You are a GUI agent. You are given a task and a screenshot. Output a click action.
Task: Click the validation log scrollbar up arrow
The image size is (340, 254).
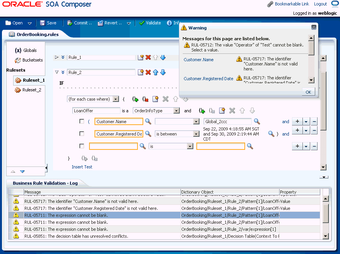pyautogui.click(x=326, y=199)
